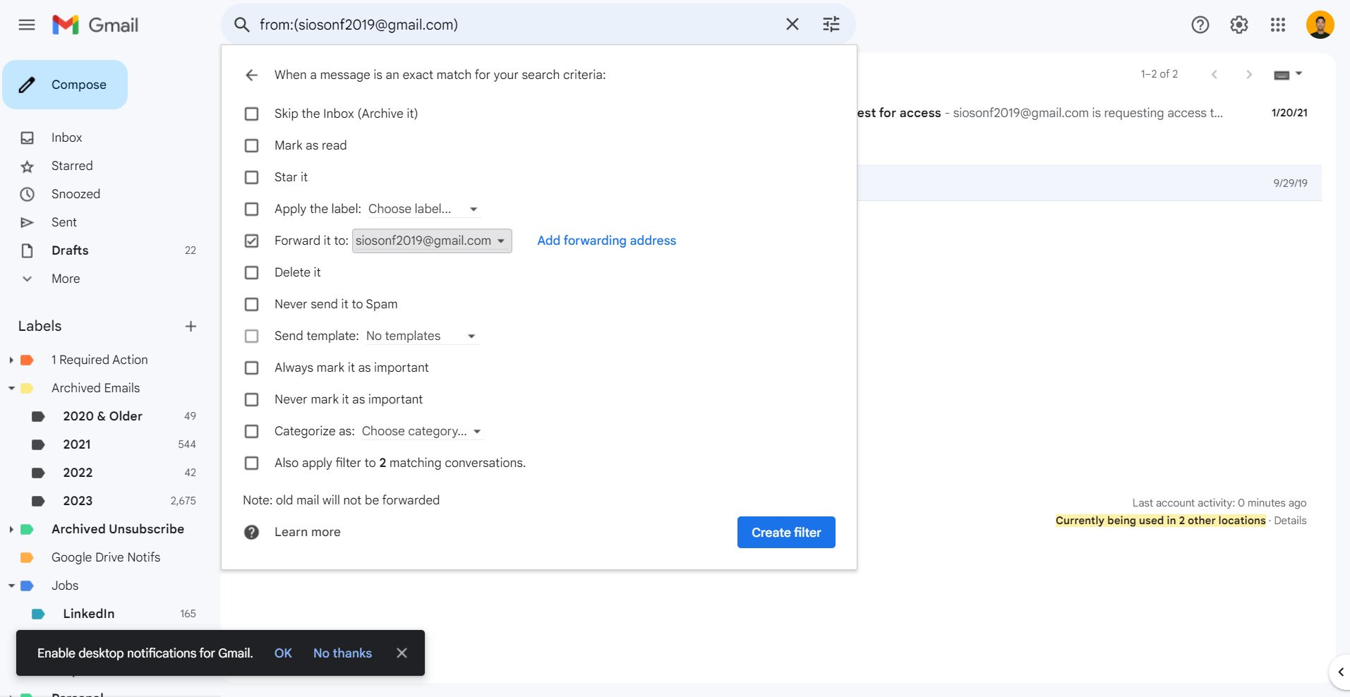Screen dimensions: 1350x697
Task: Open the main menu hamburger icon
Action: [27, 25]
